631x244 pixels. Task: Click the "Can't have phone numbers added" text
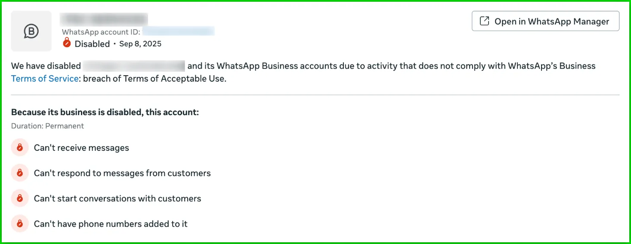111,224
